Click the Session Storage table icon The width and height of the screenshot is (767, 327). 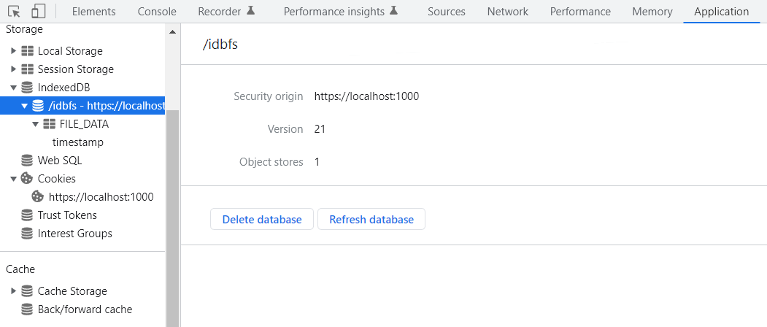(27, 69)
